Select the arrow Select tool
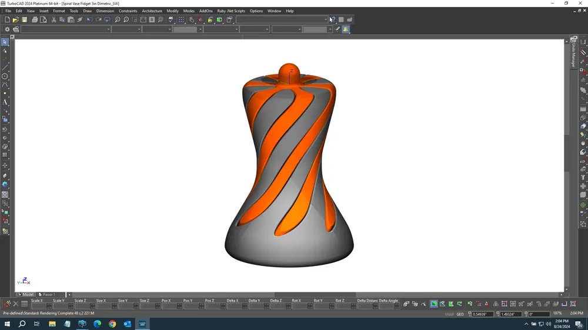 (5, 42)
